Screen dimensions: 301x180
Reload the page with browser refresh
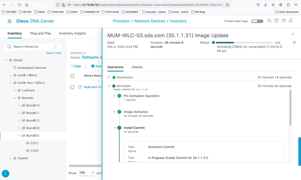19,5
